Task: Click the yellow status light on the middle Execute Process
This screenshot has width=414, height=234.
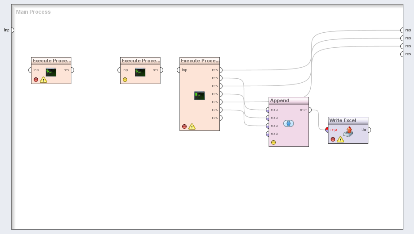Action: (125, 80)
